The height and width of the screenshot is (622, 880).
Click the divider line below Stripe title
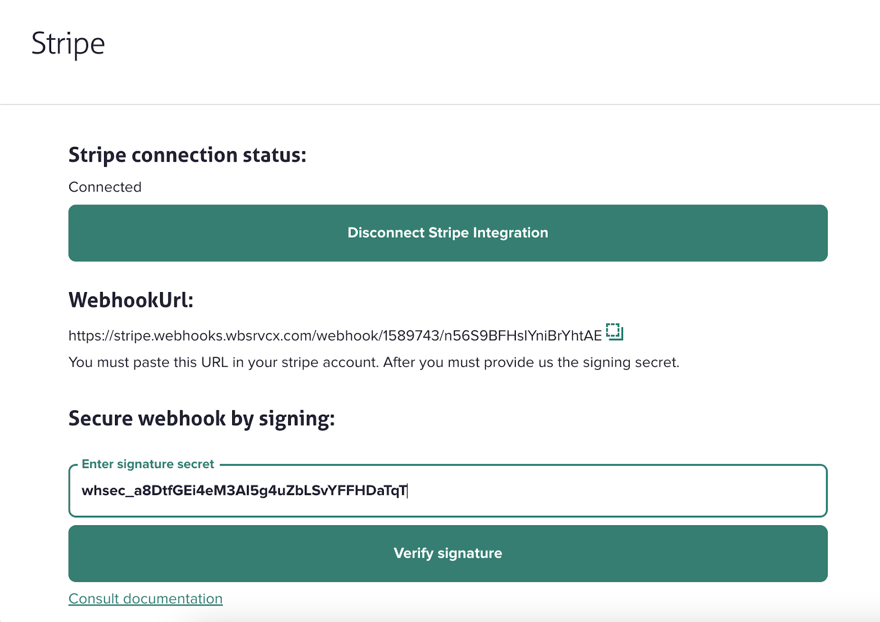coord(440,104)
